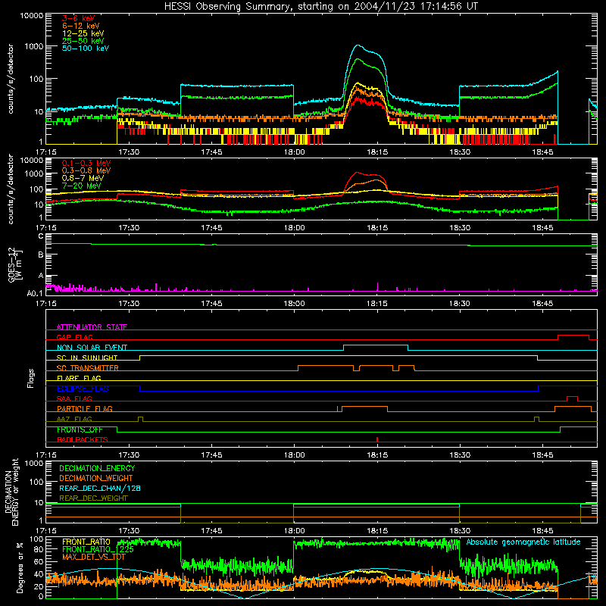This screenshot has width=606, height=606.
Task: Select the orange 6-12 keV legend label
Action: (80, 26)
